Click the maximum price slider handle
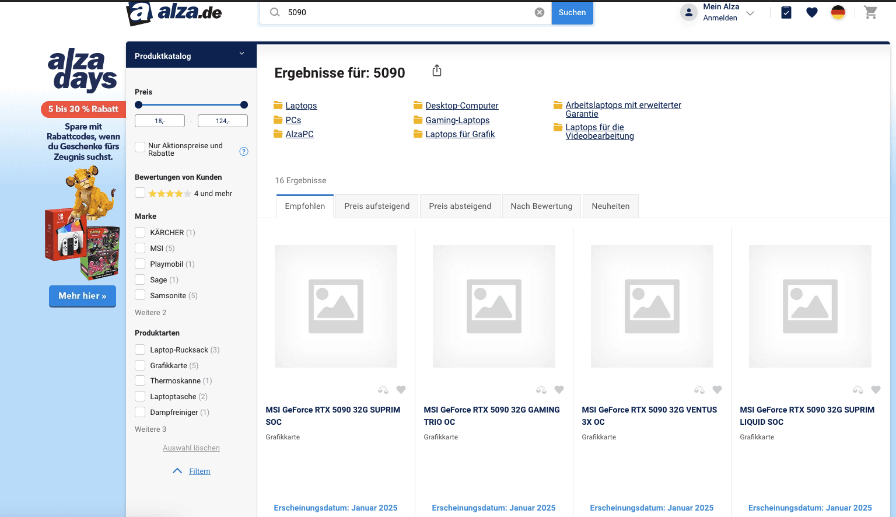Screen dimensions: 896x517 point(244,105)
